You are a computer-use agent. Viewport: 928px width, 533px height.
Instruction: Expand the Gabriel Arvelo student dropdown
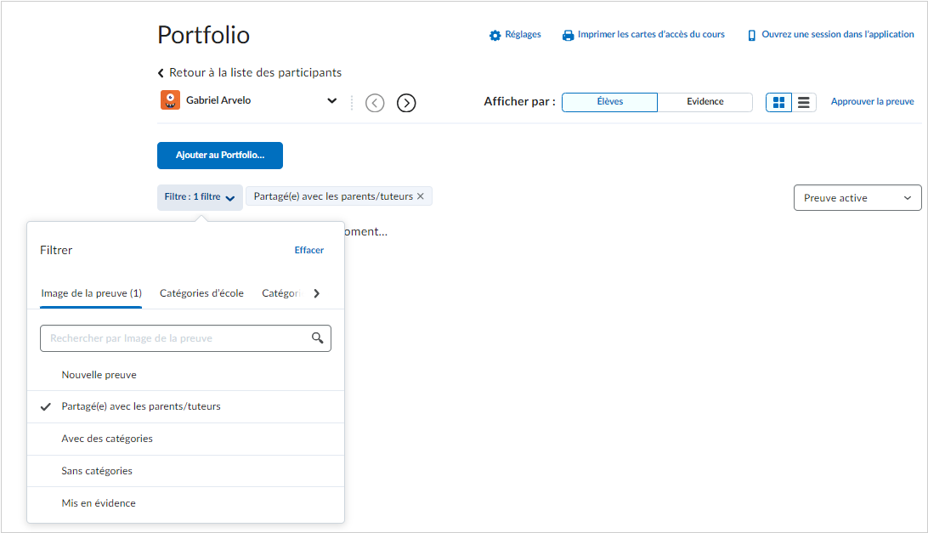pos(332,100)
